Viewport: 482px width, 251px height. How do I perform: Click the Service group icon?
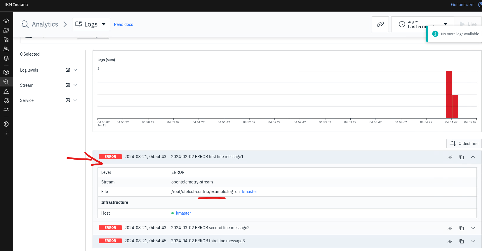tap(68, 100)
